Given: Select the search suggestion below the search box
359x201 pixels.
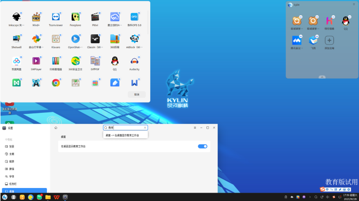Looking at the screenshot, I should point(126,135).
